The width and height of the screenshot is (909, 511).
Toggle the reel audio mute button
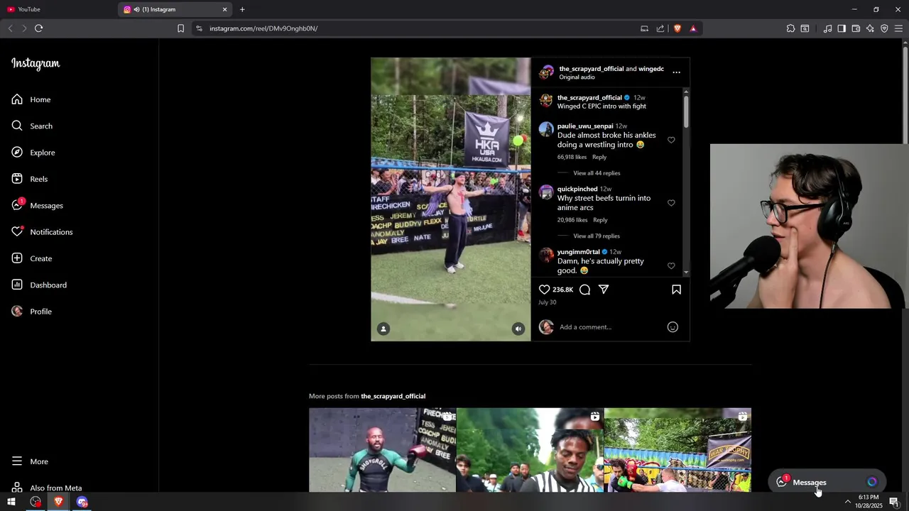[518, 329]
